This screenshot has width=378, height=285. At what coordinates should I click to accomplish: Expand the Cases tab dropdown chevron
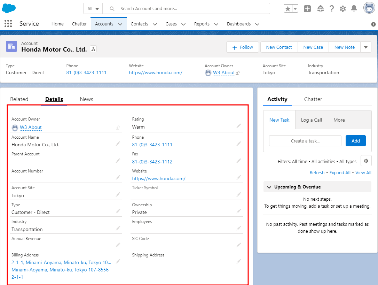[x=183, y=24]
